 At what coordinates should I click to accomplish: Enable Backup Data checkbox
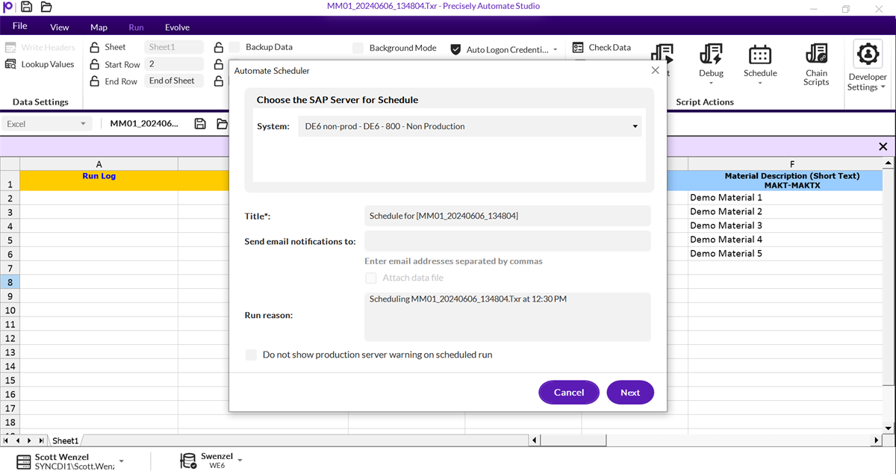[234, 47]
